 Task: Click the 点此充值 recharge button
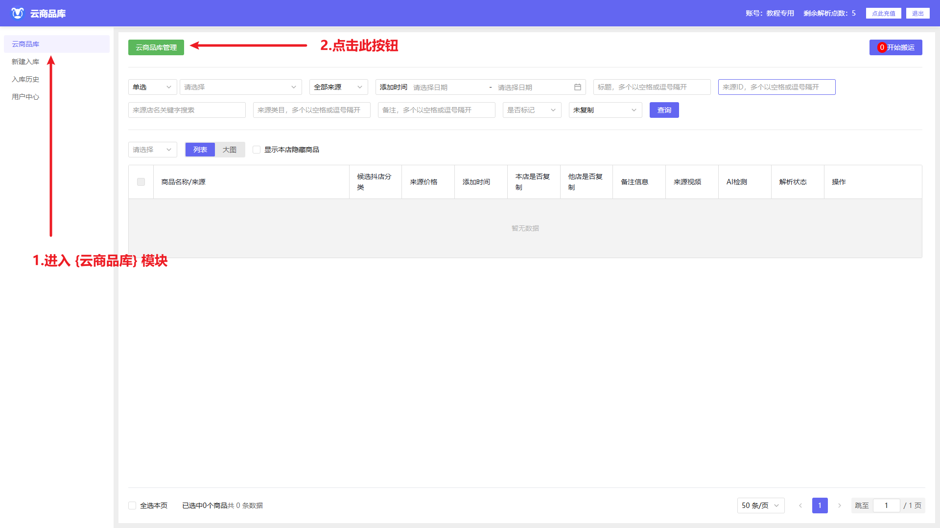coord(884,13)
